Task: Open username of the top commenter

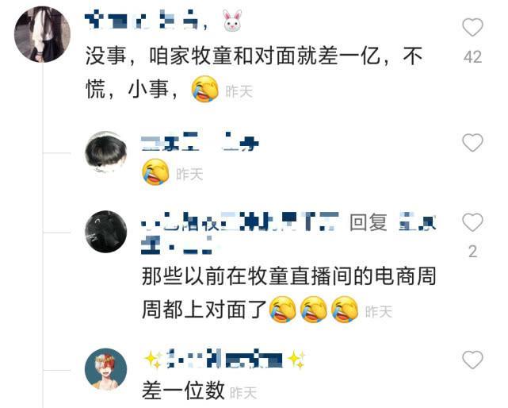Action: pyautogui.click(x=141, y=20)
